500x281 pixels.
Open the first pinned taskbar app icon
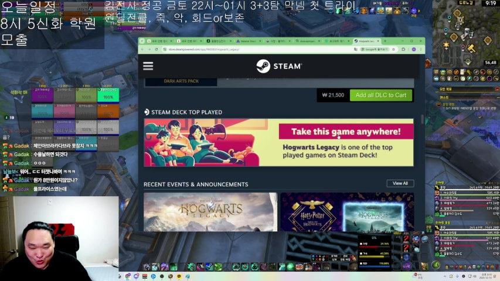click(x=128, y=276)
